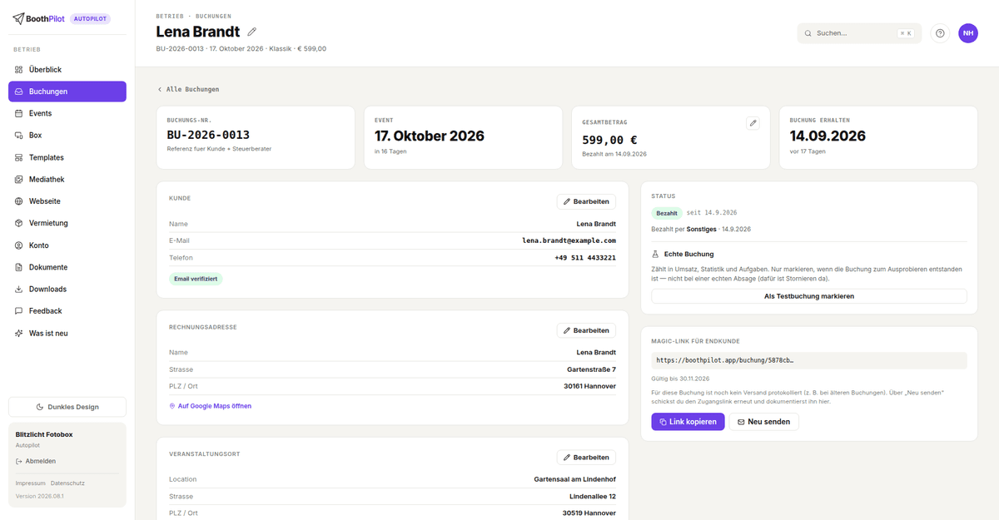Click Link kopieren button

coord(688,422)
